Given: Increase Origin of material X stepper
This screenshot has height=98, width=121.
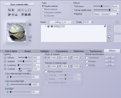Looking at the screenshot, I should (x=57, y=57).
